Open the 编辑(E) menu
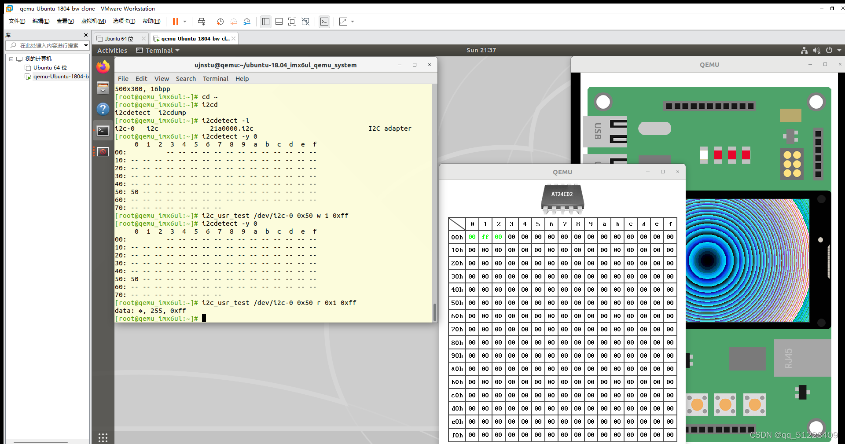 pyautogui.click(x=41, y=21)
